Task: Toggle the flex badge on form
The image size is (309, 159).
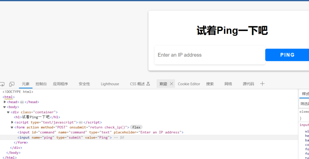Action: click(136, 127)
